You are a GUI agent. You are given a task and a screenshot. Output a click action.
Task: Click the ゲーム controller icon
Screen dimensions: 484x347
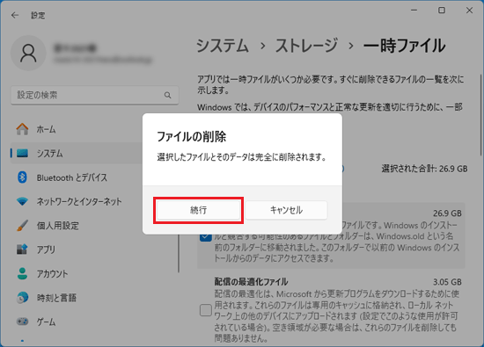pos(22,322)
